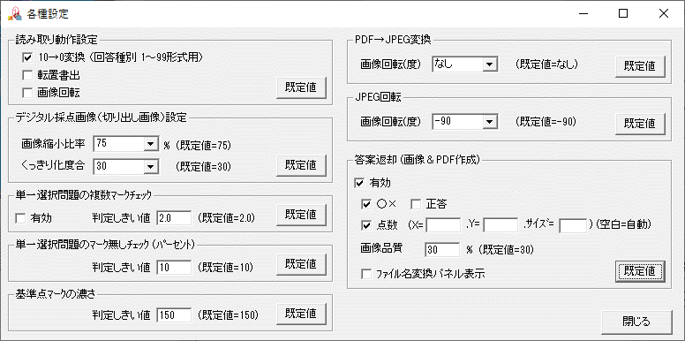This screenshot has width=685, height=341.
Task: Enable 有効 for 複数マークチェック
Action: click(20, 217)
